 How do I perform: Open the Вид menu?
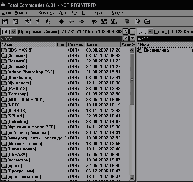pos(74,13)
